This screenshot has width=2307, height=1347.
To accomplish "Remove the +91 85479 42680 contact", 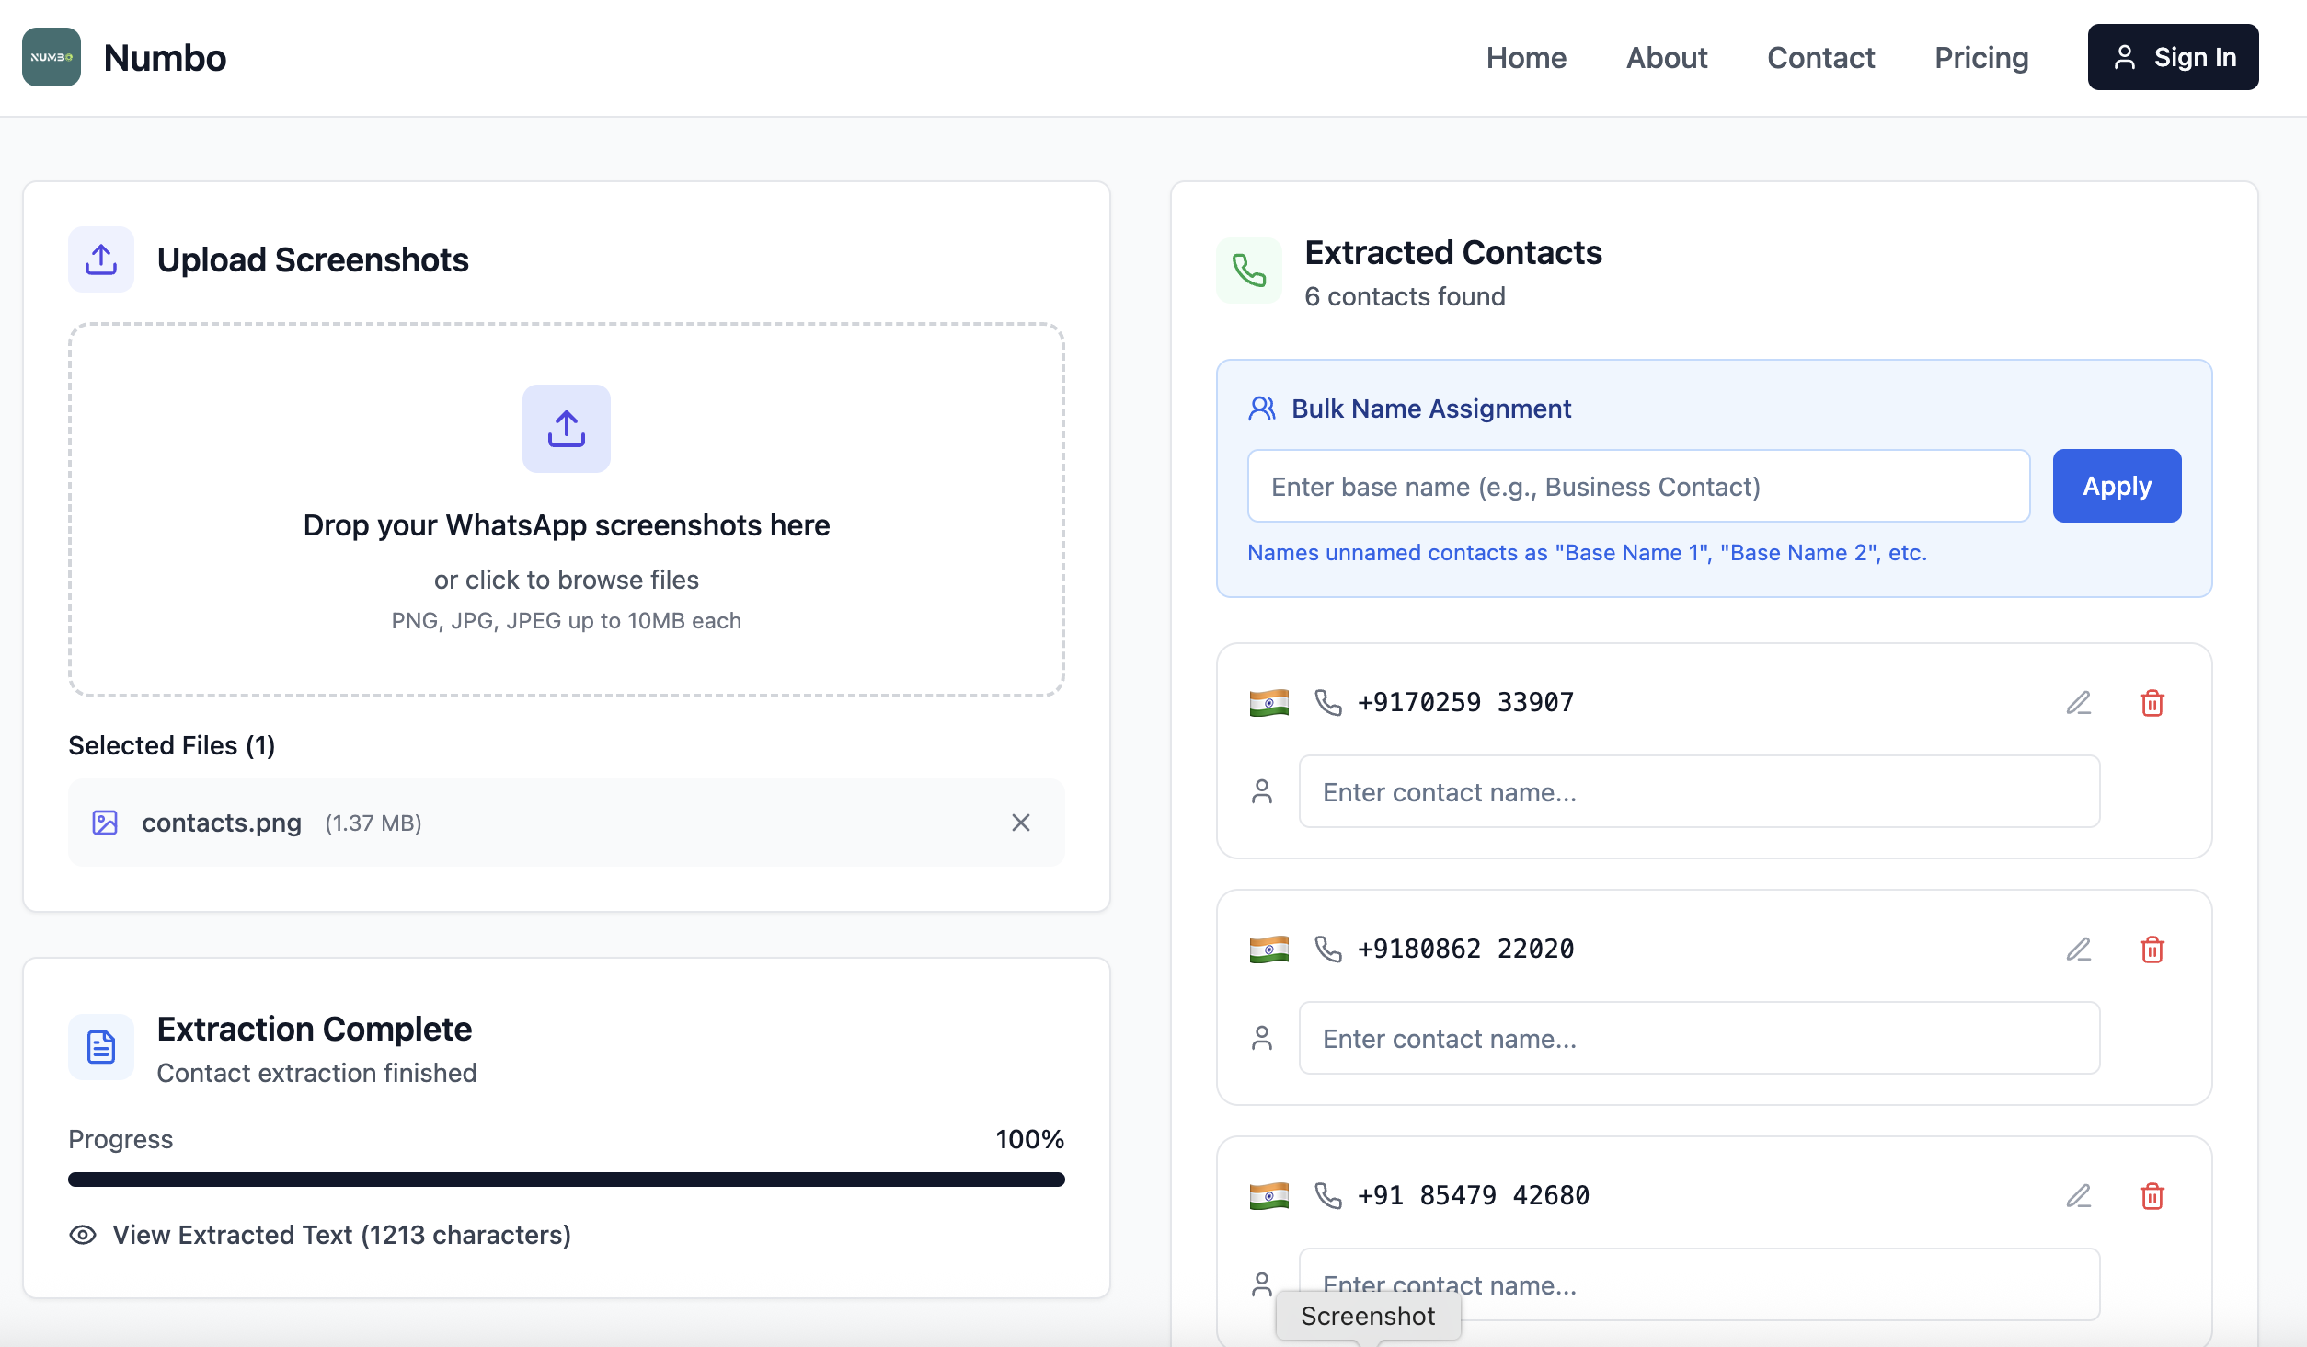I will [2152, 1196].
